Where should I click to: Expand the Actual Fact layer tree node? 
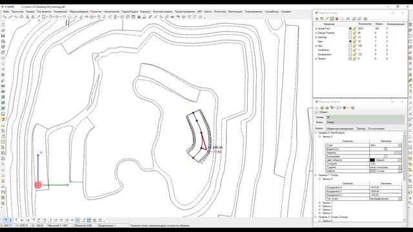(316, 28)
